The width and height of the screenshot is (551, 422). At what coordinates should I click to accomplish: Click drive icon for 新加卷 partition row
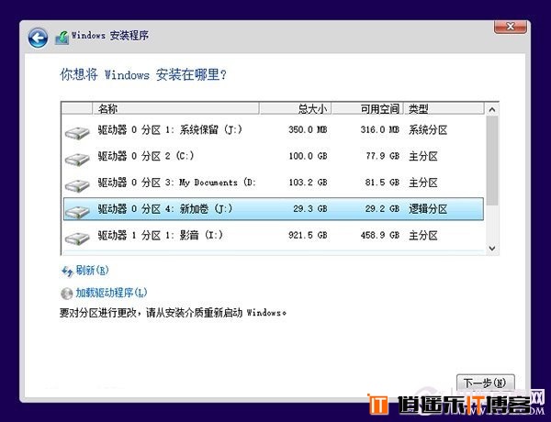click(77, 212)
